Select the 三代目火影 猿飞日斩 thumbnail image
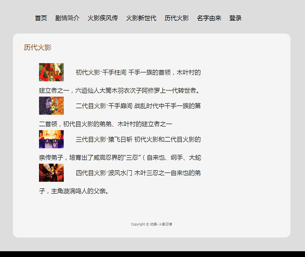The image size is (305, 257). point(52,139)
